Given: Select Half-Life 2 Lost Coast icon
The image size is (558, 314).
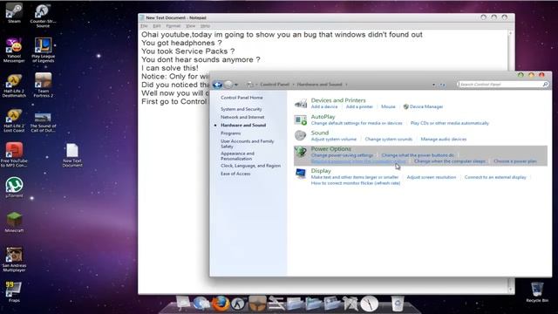Looking at the screenshot, I should [14, 120].
